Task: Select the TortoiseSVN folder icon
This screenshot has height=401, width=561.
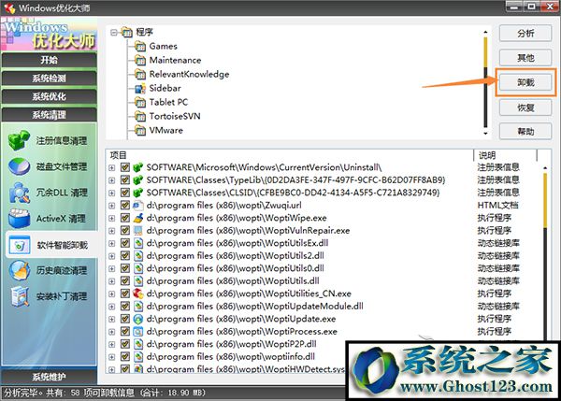Action: coord(140,117)
